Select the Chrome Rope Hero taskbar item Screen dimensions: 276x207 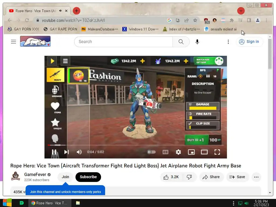(50, 203)
